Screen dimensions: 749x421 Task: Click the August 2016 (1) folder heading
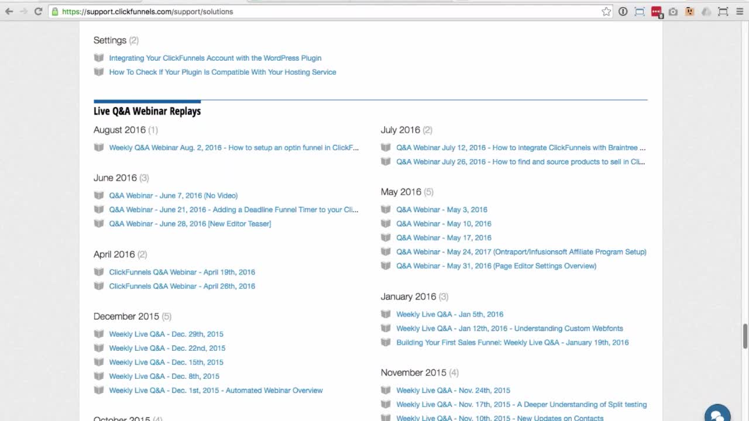126,130
